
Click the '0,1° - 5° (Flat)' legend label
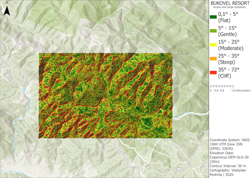click(228, 17)
